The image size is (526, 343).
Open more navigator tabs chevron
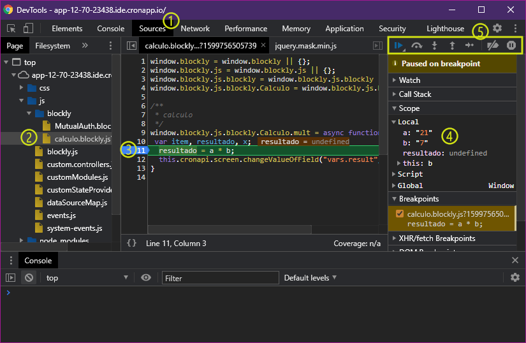click(85, 46)
